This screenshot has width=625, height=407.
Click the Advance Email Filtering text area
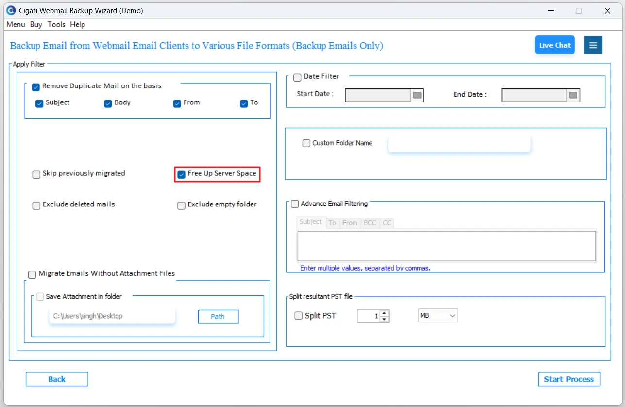tap(447, 246)
